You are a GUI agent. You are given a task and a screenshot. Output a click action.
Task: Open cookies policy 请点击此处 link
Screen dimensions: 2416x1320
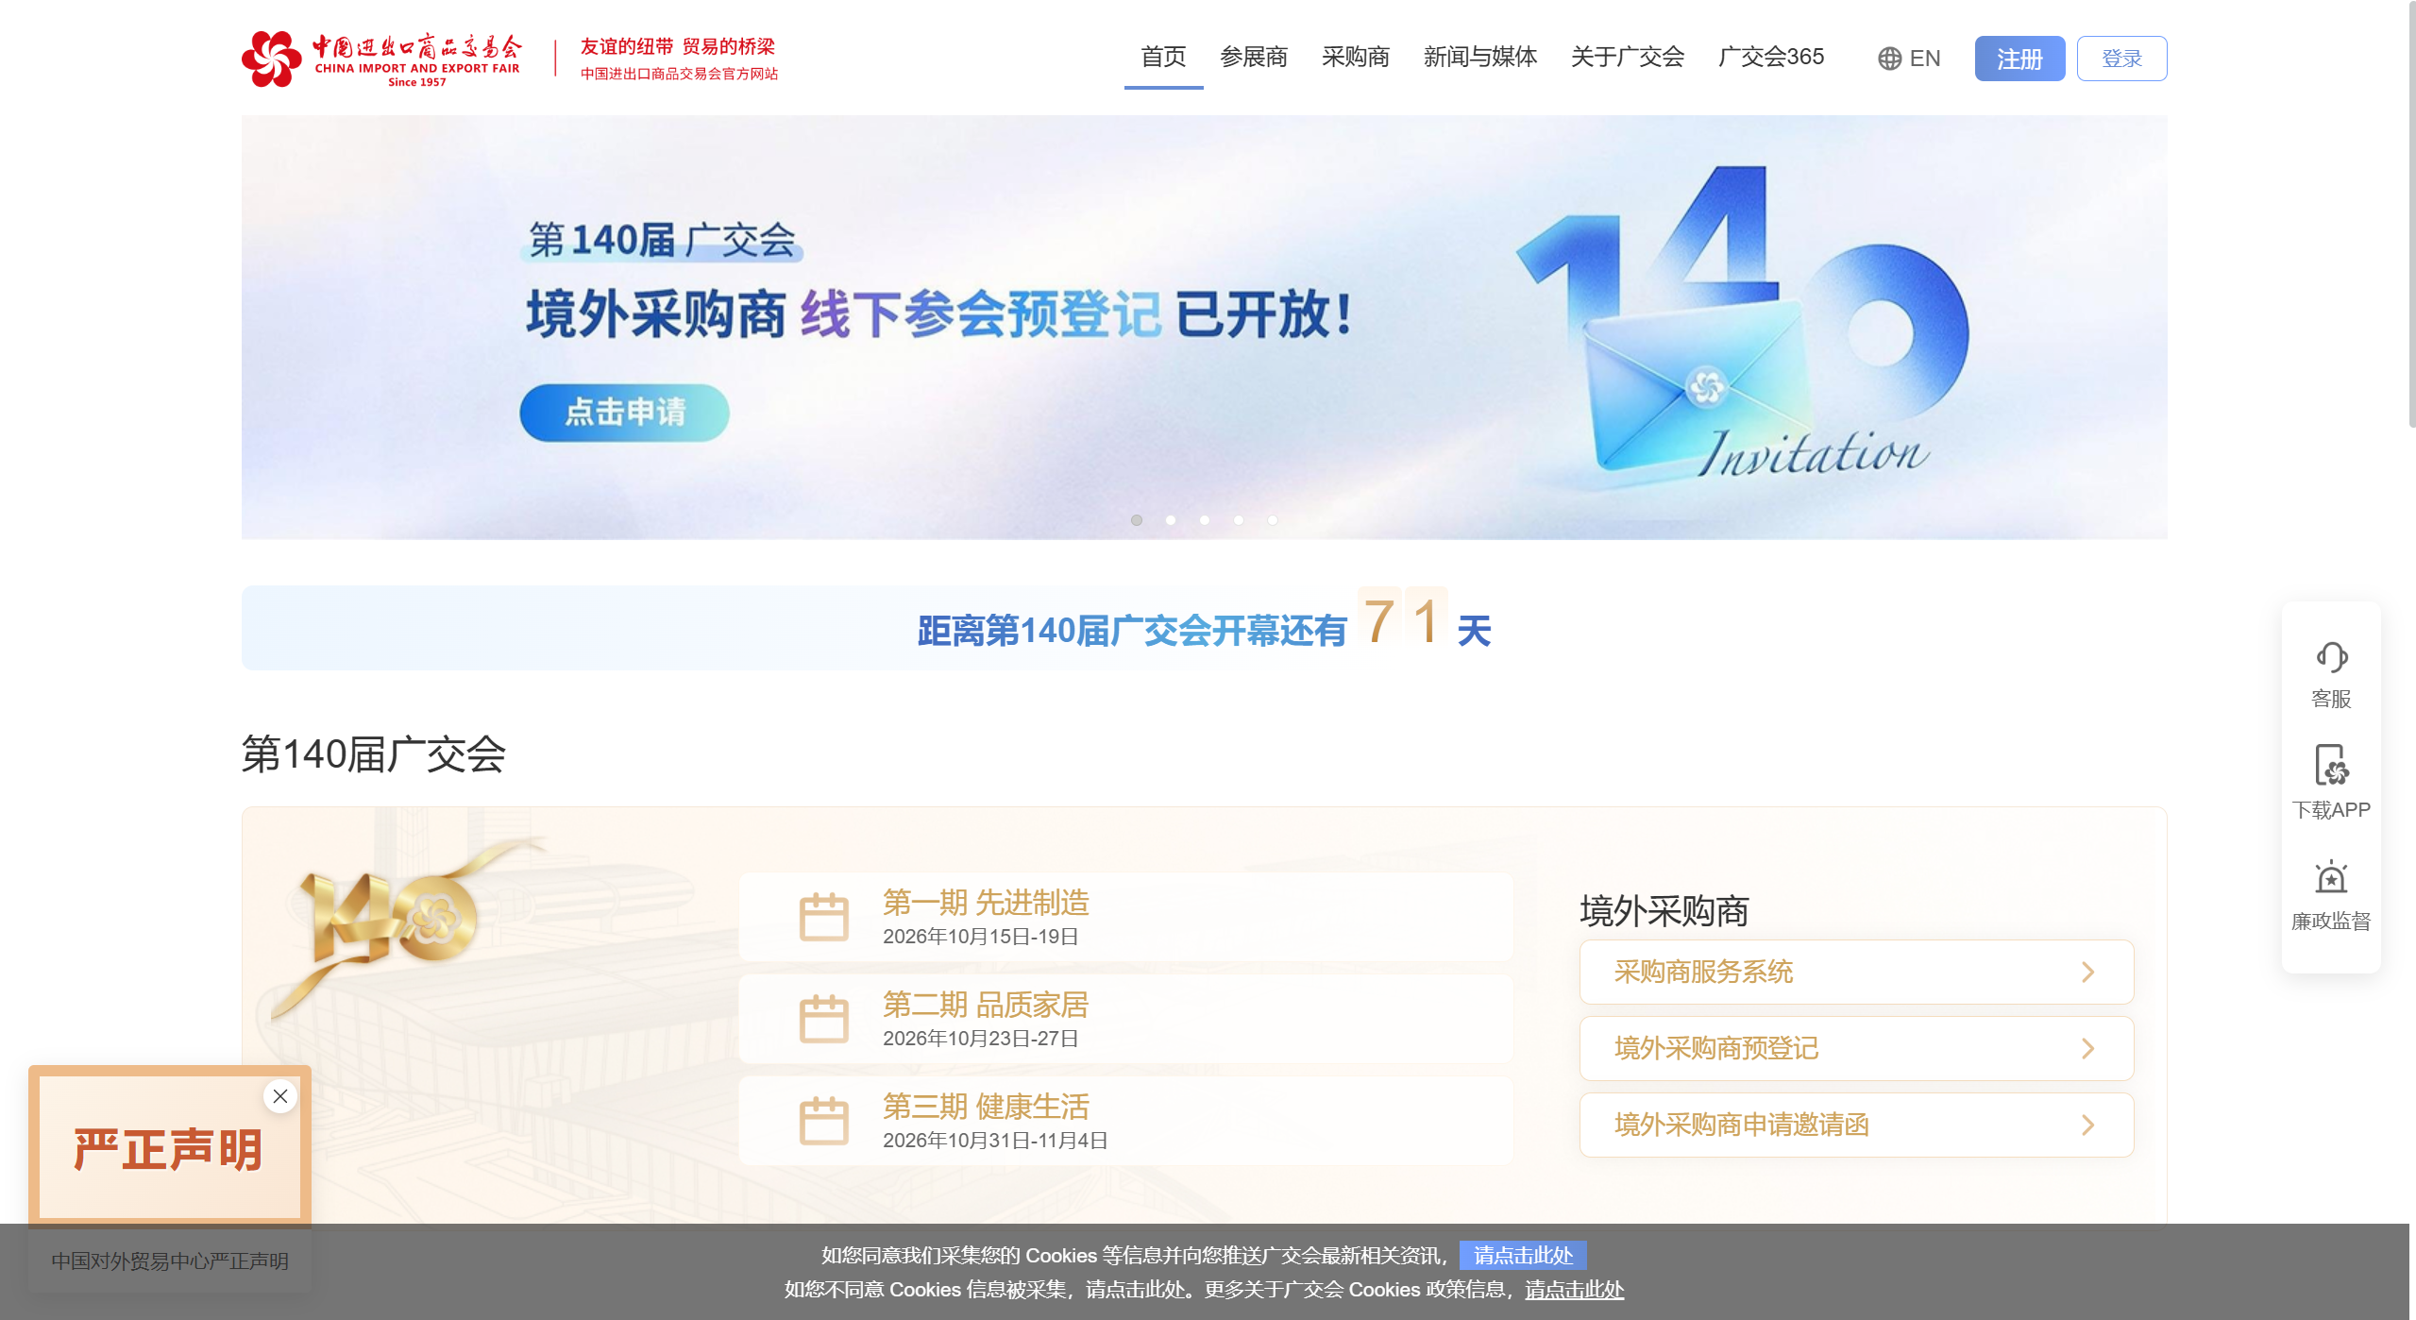point(1574,1289)
